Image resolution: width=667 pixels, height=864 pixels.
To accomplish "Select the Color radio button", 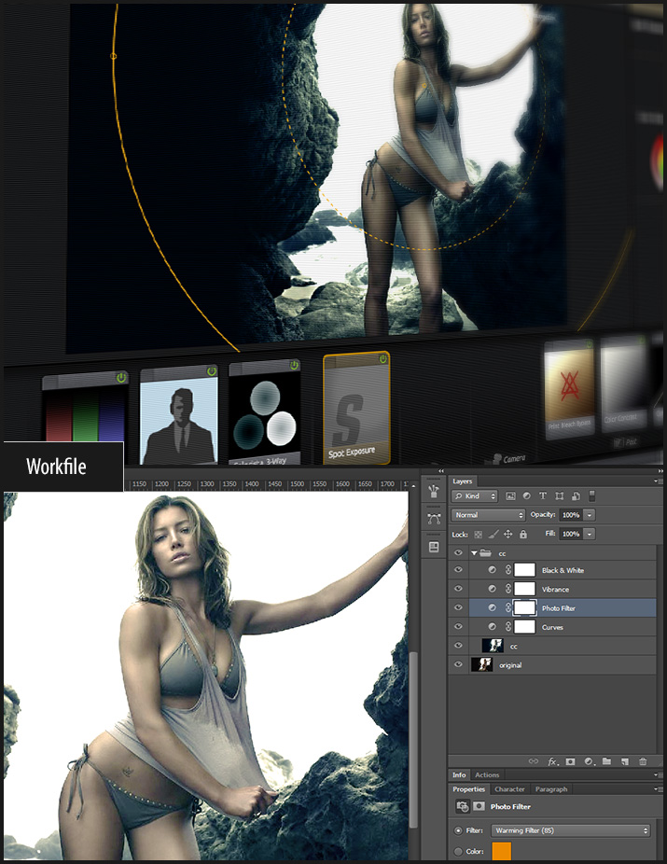I will tap(457, 851).
